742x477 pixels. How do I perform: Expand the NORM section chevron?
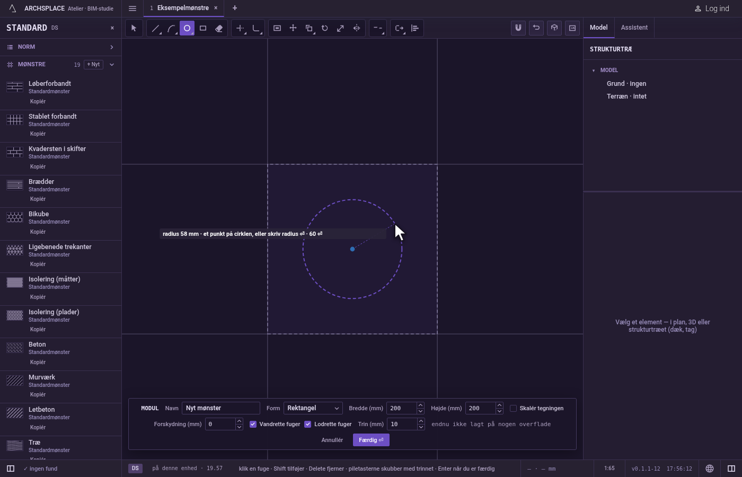pyautogui.click(x=112, y=47)
